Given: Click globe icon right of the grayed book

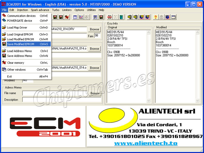Looking at the screenshot, I should pos(168,17).
